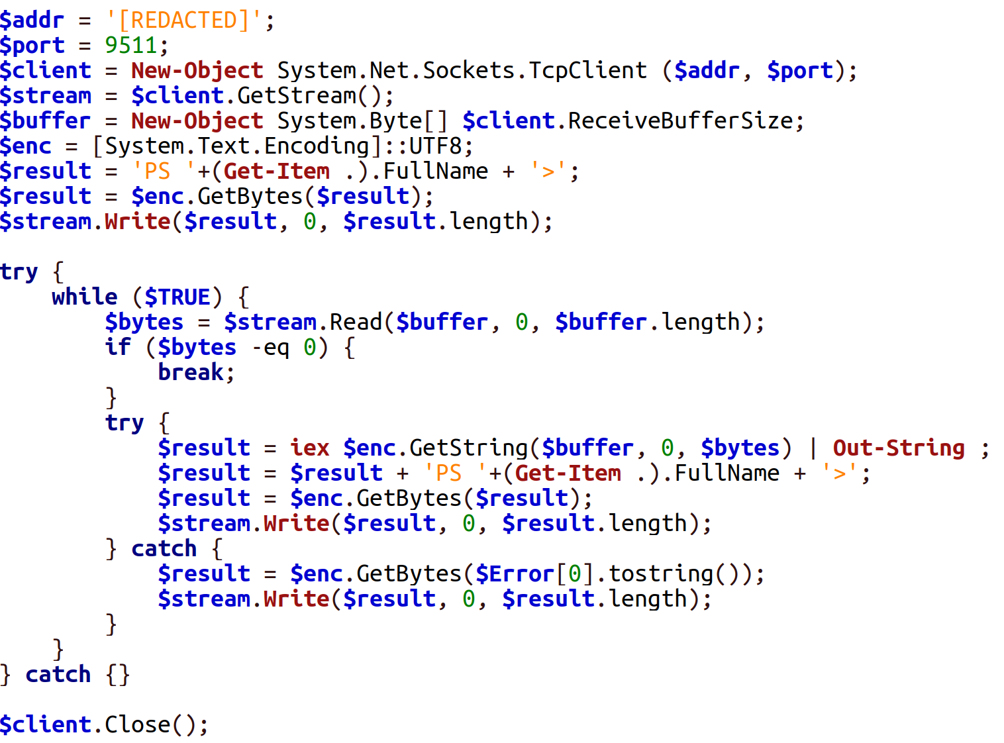Click the empty catch {} block

tap(77, 674)
